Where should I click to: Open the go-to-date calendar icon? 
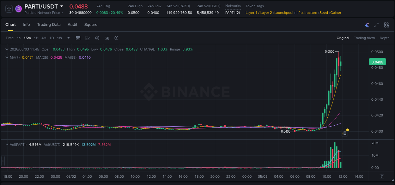78,38
